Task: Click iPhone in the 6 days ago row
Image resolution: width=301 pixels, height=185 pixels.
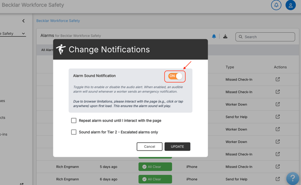Action: (x=192, y=179)
